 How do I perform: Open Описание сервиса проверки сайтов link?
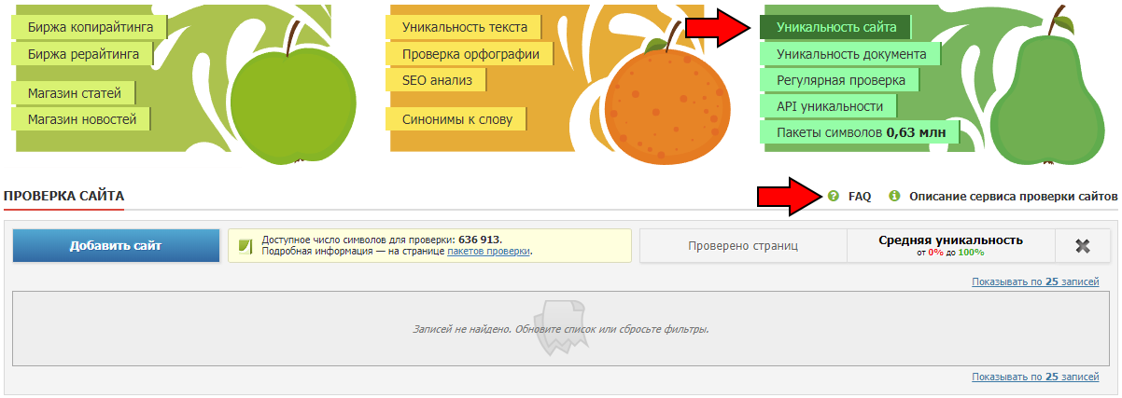1013,197
